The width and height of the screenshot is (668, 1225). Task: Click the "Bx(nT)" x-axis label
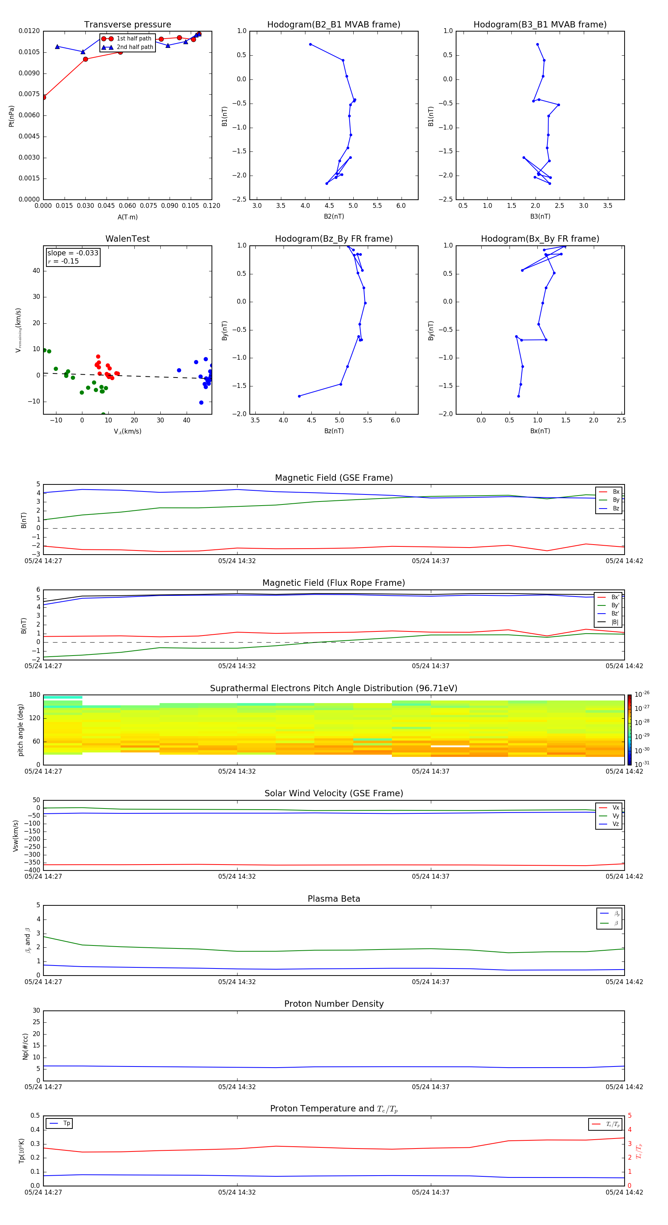coord(540,431)
